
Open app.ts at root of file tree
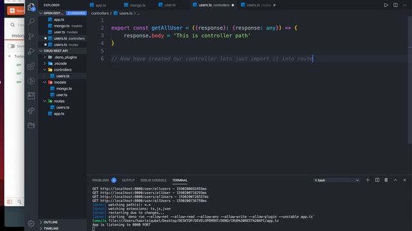pos(59,114)
